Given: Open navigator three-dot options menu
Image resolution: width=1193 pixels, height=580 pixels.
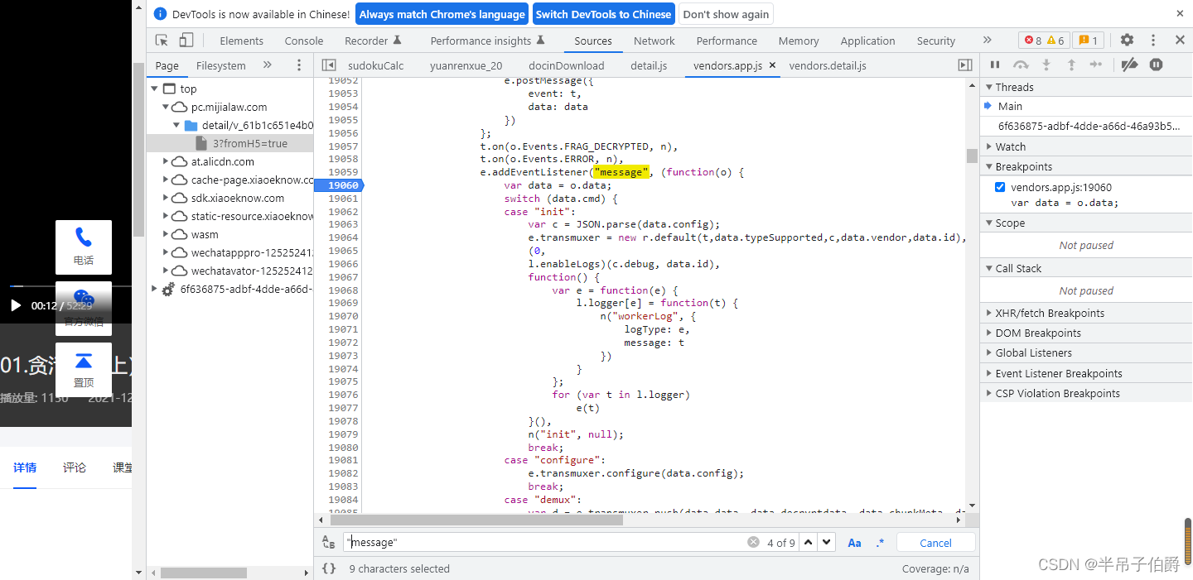Looking at the screenshot, I should point(299,65).
